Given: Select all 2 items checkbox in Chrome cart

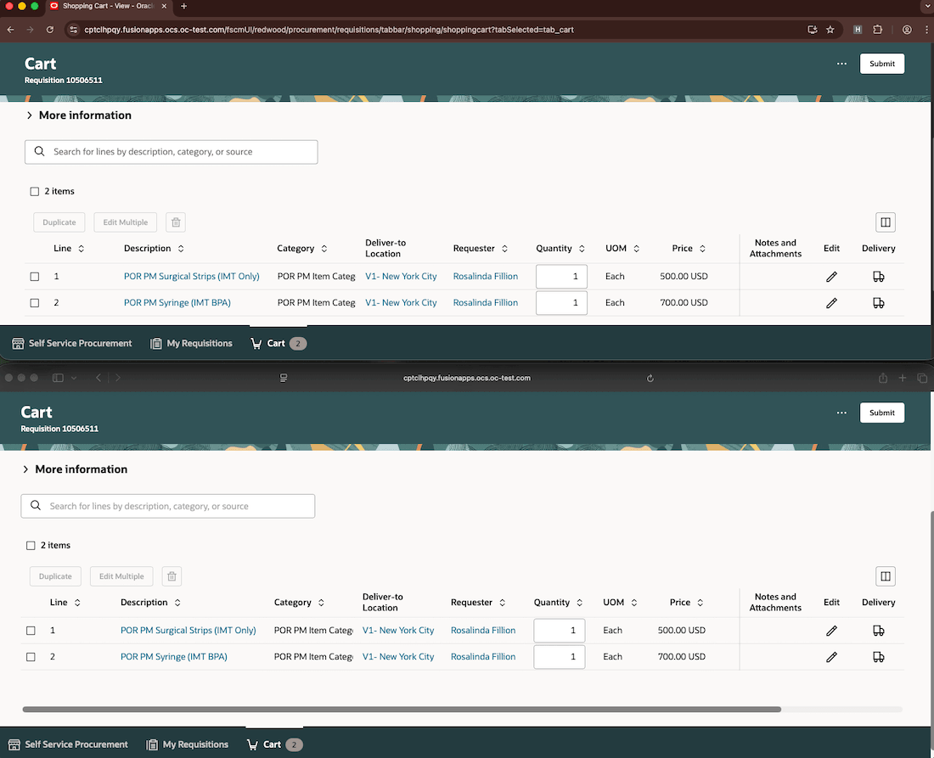Looking at the screenshot, I should [35, 192].
